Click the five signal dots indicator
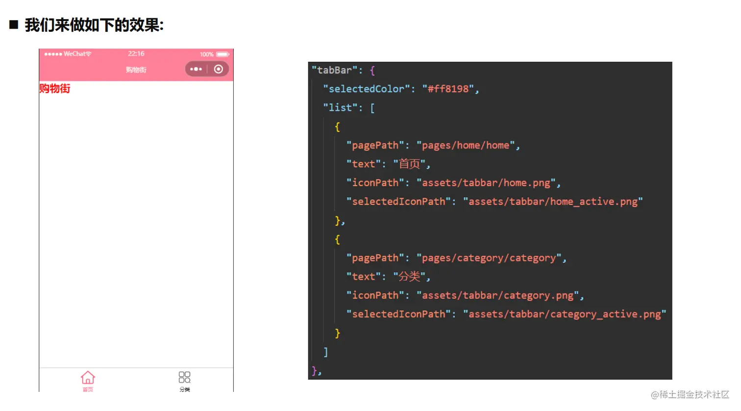The height and width of the screenshot is (411, 741). pyautogui.click(x=53, y=54)
